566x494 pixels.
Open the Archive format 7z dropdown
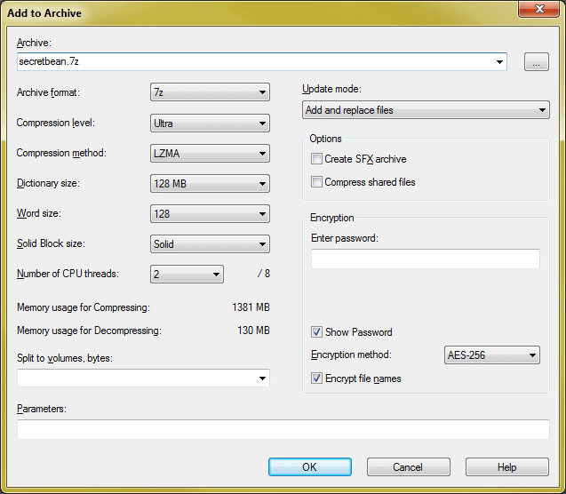tap(210, 92)
